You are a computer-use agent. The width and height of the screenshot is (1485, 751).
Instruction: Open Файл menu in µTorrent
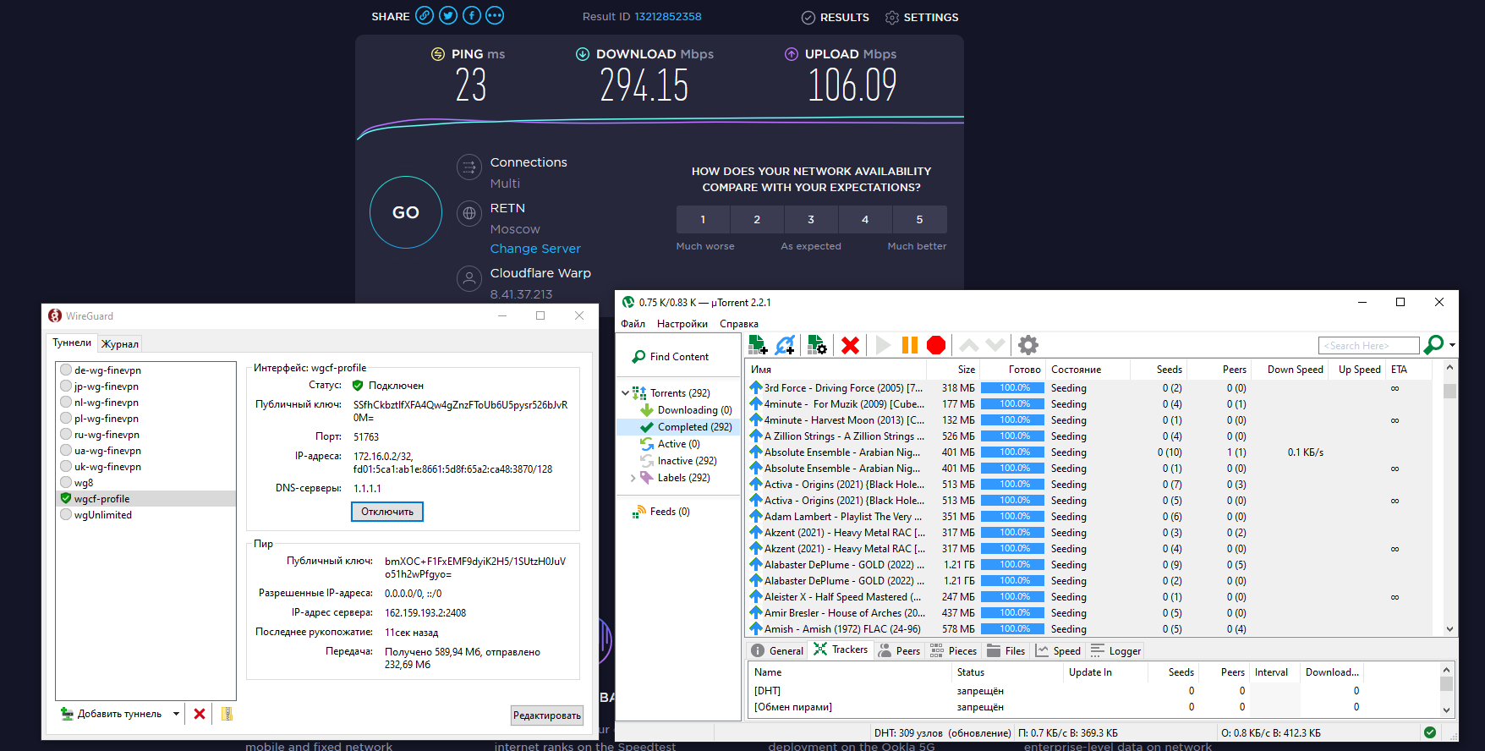pyautogui.click(x=633, y=324)
